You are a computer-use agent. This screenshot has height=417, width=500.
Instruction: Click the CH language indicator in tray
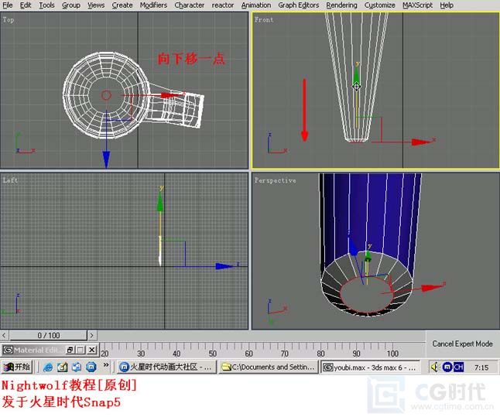(x=458, y=367)
